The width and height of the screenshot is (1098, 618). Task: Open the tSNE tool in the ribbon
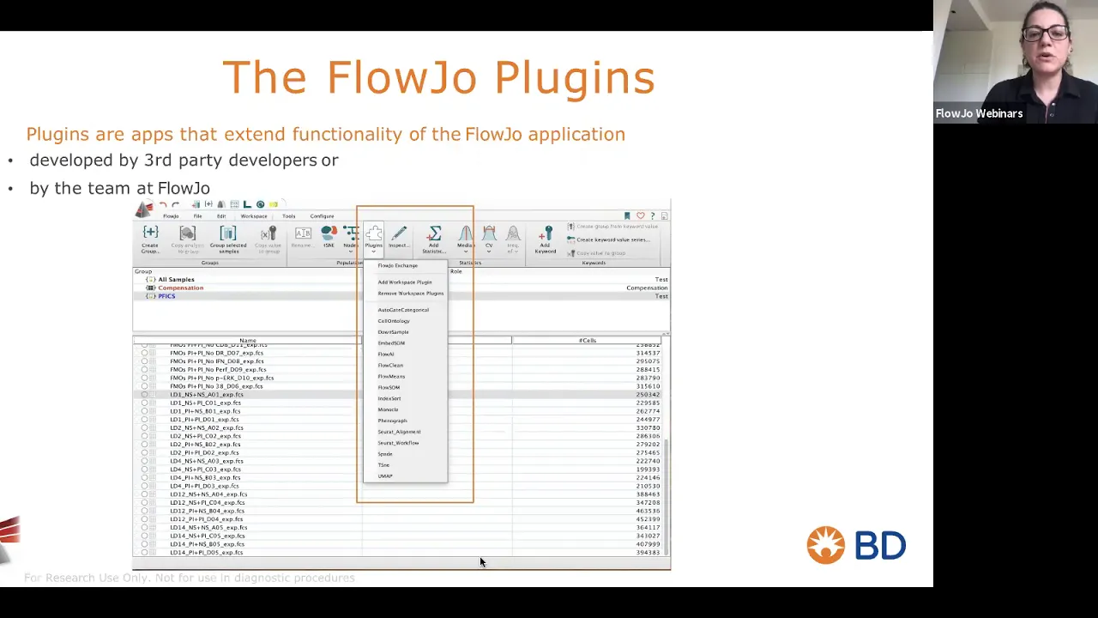[329, 233]
